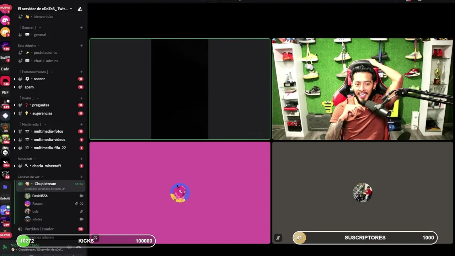Add a channel to the Entretenimiento category

tap(81, 72)
